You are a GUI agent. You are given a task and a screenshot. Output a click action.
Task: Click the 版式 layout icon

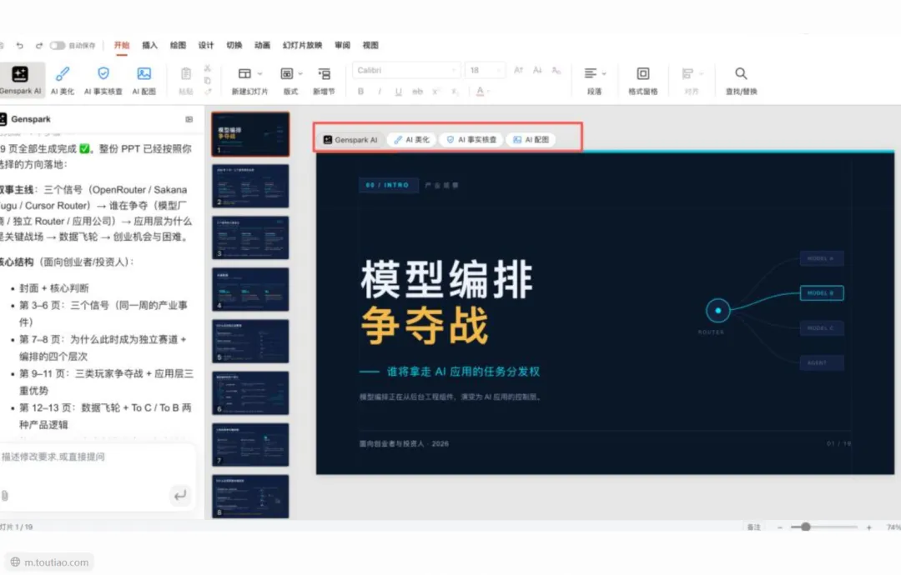[286, 73]
